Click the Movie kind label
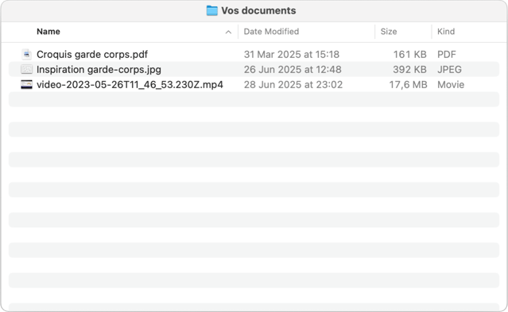Screen dimensions: 508x312 coord(451,84)
